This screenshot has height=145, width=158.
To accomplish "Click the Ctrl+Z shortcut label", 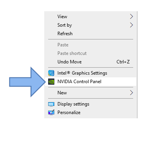I will tap(123, 62).
